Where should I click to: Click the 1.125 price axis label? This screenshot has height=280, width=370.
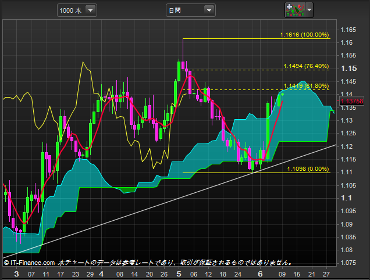[x=348, y=134]
